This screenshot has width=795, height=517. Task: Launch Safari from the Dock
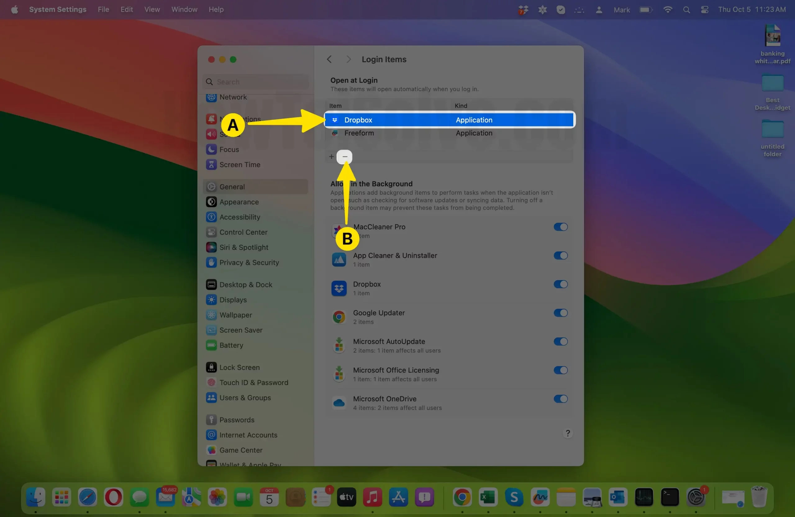pyautogui.click(x=88, y=497)
